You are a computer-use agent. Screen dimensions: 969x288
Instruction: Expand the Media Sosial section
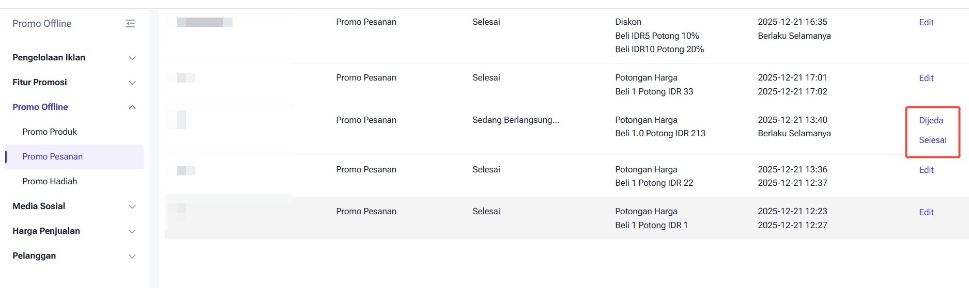pos(132,206)
